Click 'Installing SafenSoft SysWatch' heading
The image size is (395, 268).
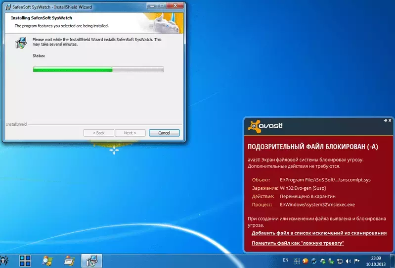point(42,18)
